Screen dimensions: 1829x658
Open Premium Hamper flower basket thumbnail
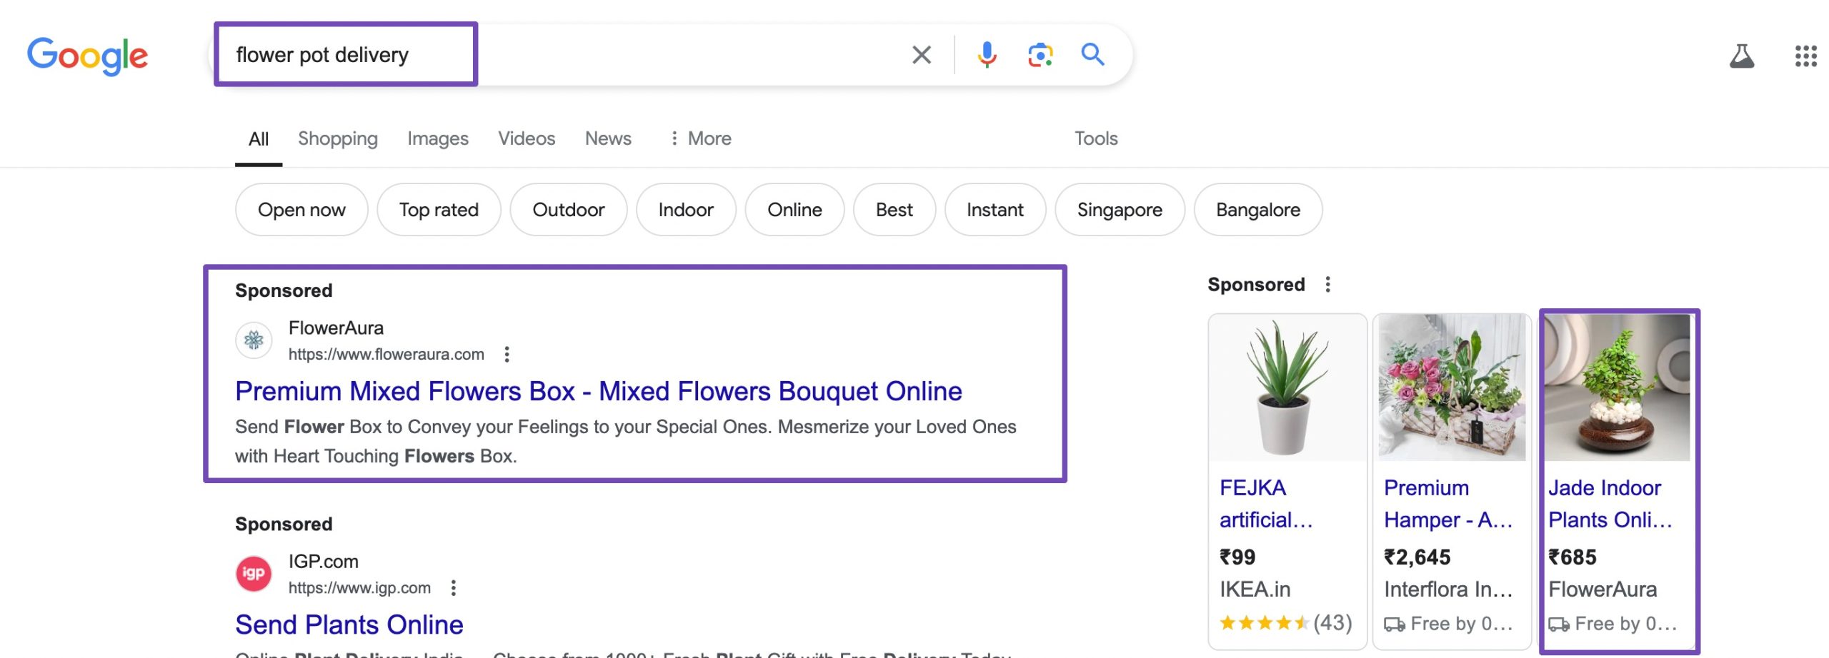coord(1452,388)
